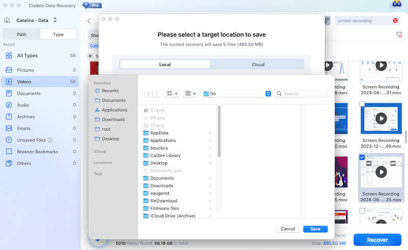Switch to the Cloud tab

(258, 65)
